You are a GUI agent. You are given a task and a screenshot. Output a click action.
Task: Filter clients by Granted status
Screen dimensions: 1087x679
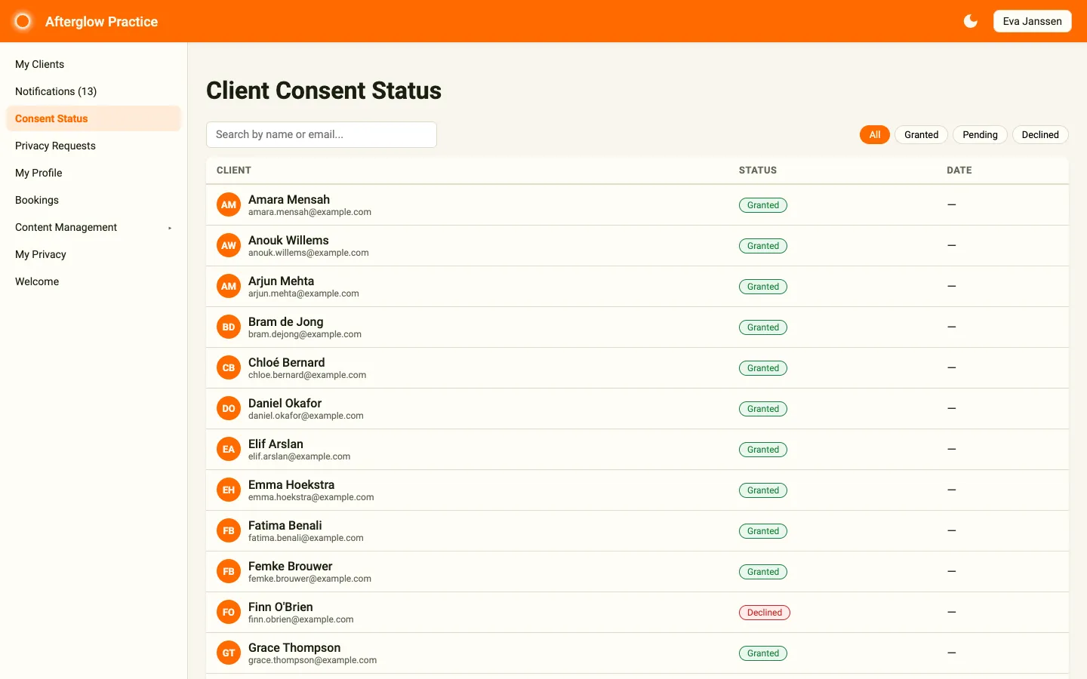point(921,135)
